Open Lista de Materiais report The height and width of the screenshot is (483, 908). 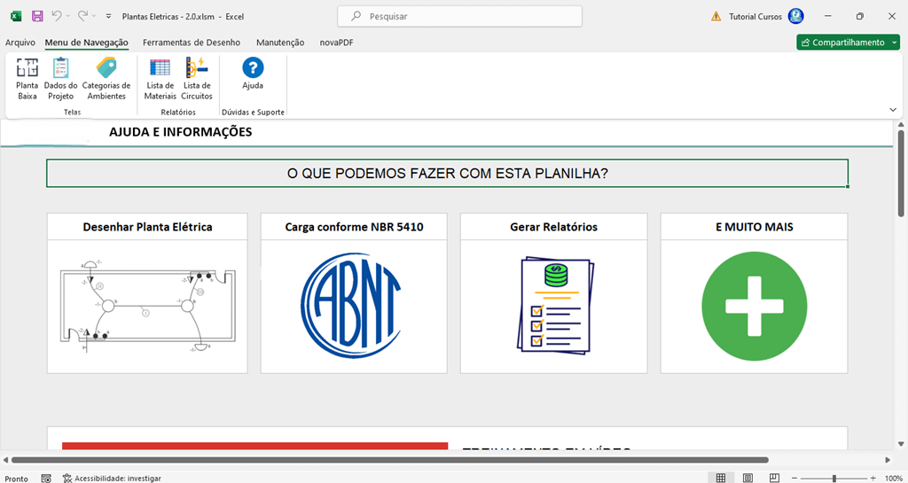[x=160, y=79]
